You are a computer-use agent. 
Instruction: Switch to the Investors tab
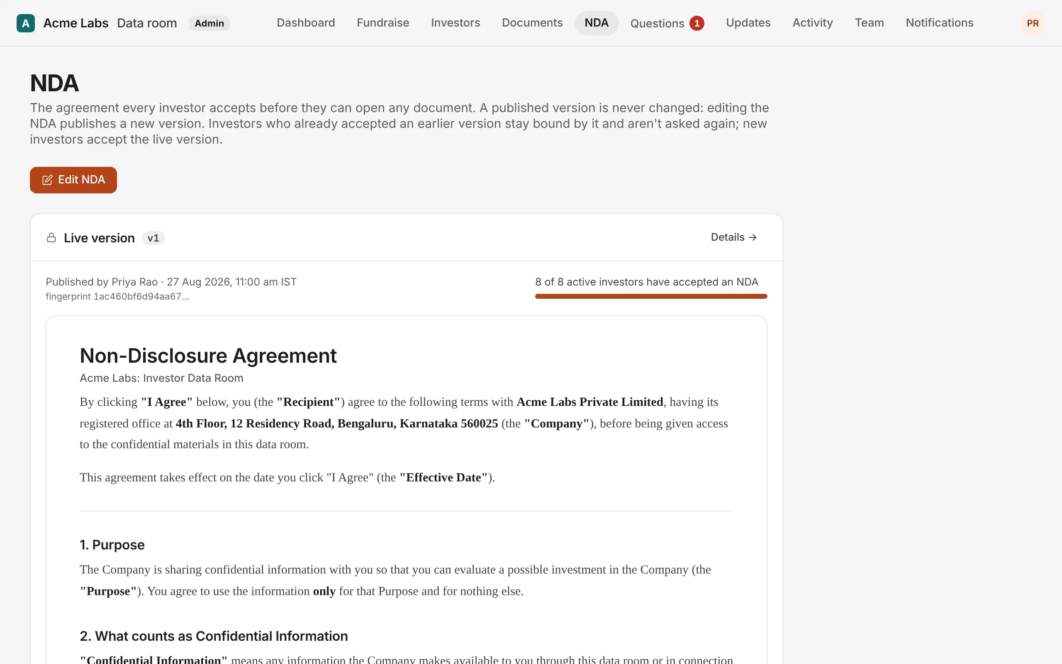[455, 23]
